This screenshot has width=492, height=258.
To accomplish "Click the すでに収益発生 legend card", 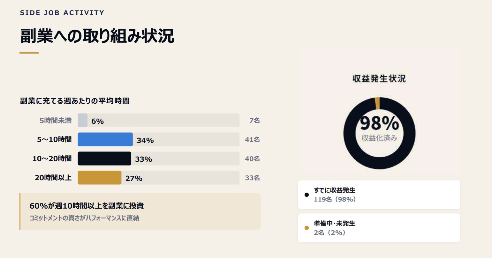I will 379,195.
